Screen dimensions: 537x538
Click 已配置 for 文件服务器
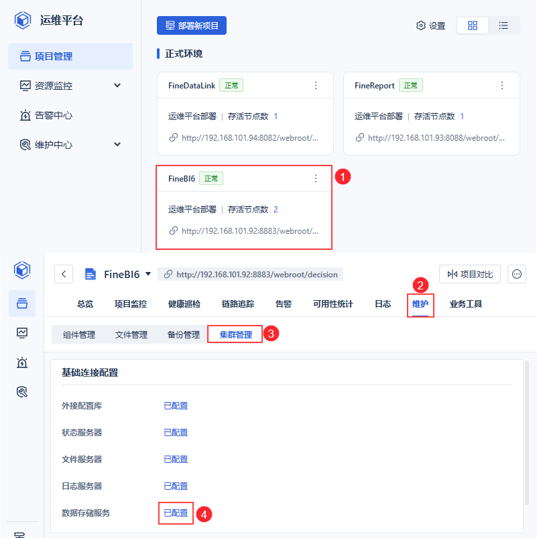tap(176, 460)
